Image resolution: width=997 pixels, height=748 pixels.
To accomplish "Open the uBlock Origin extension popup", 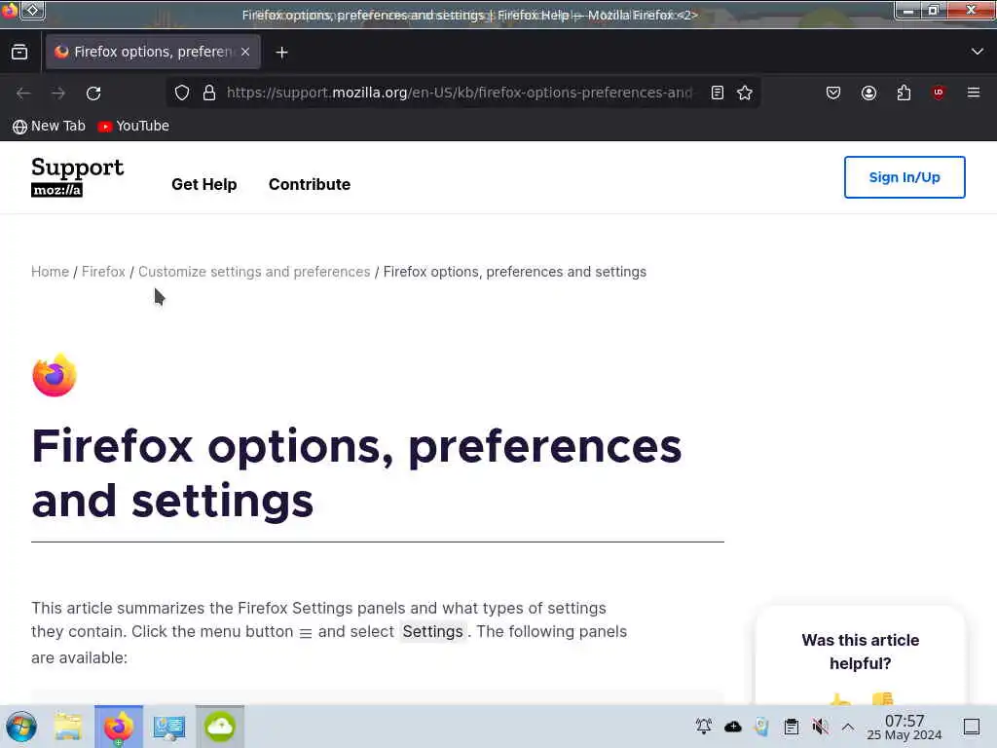I will pos(938,93).
